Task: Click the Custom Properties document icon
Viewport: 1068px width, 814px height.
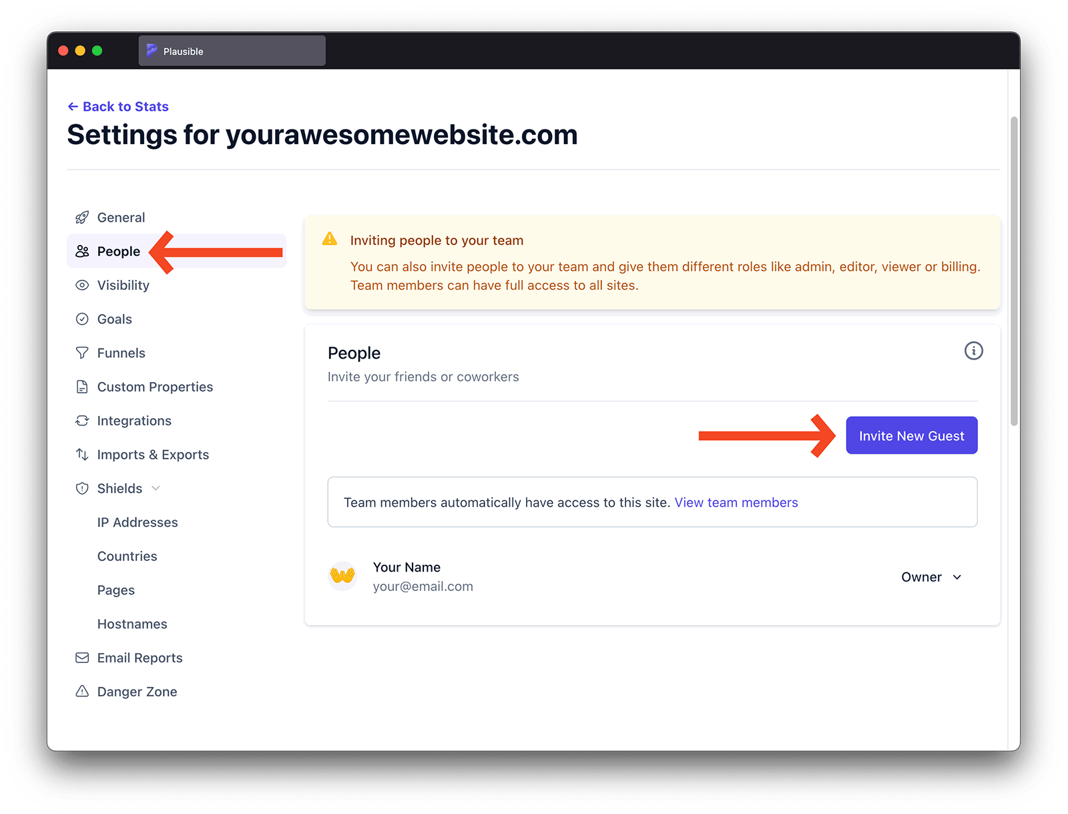Action: click(x=81, y=387)
